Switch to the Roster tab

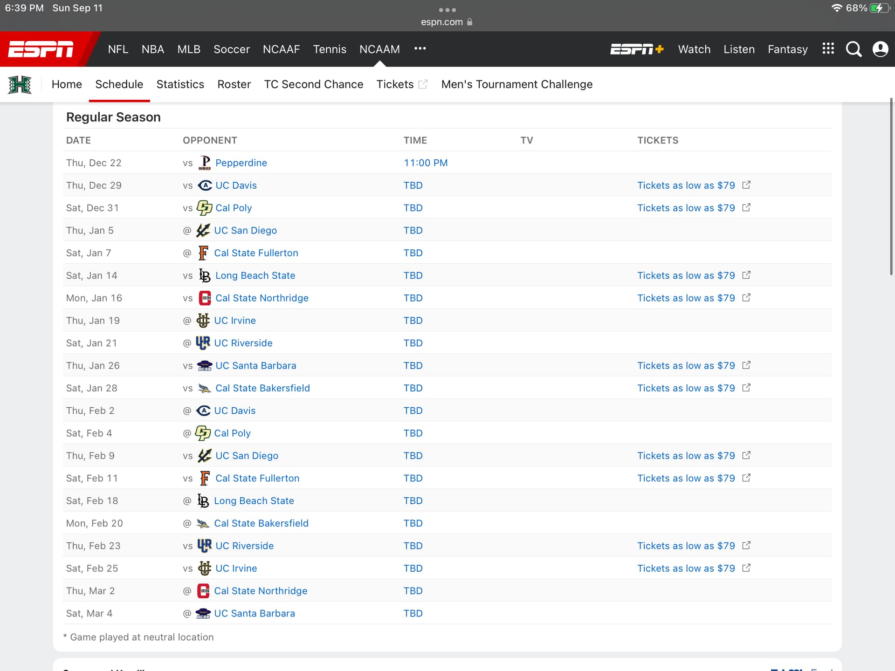tap(234, 84)
